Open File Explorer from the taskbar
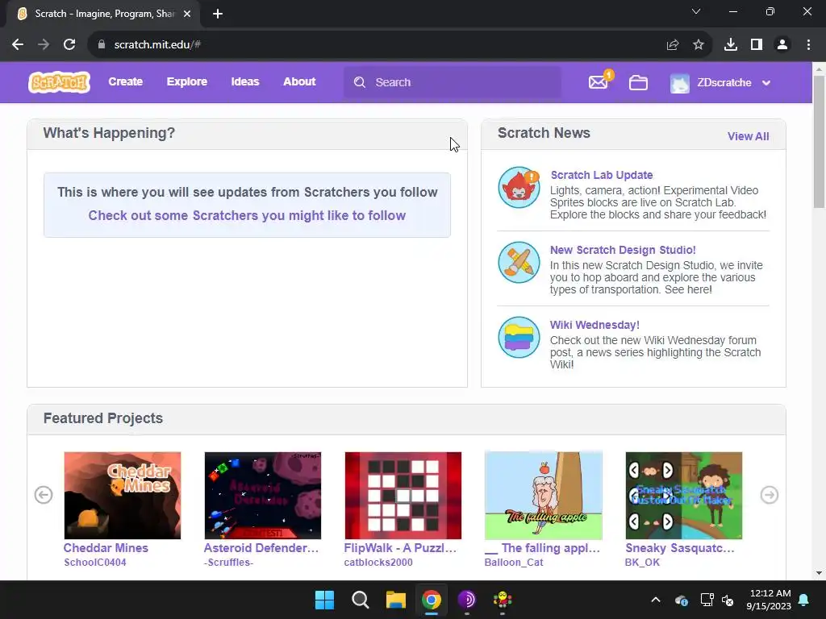 (x=395, y=600)
